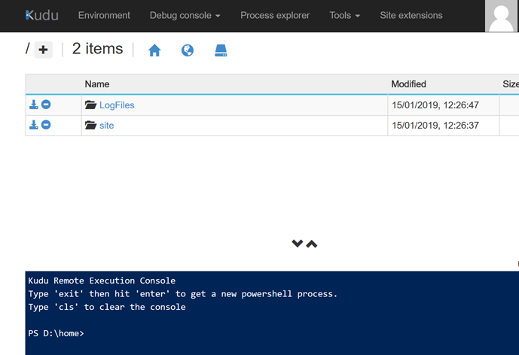The height and width of the screenshot is (355, 519).
Task: Open the Debug console dropdown
Action: point(185,15)
